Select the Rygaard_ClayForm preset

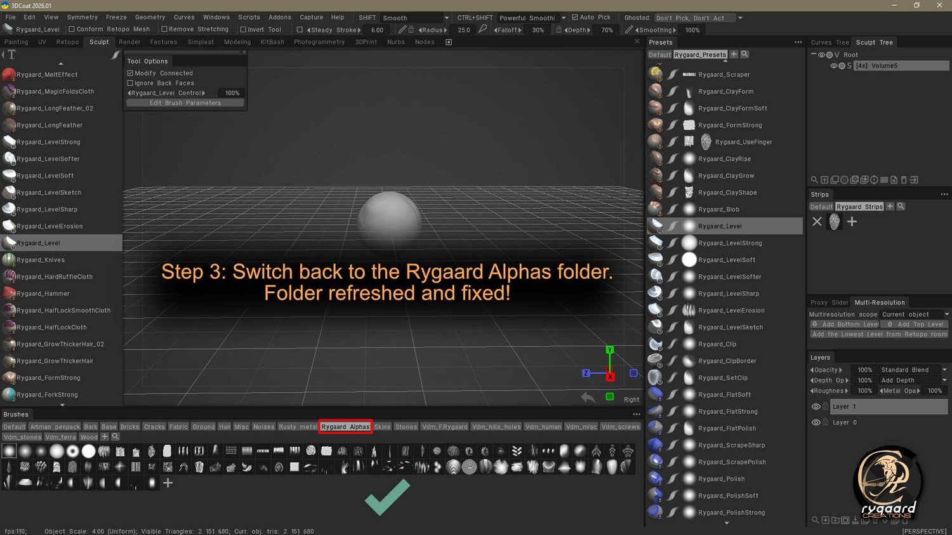tap(726, 91)
